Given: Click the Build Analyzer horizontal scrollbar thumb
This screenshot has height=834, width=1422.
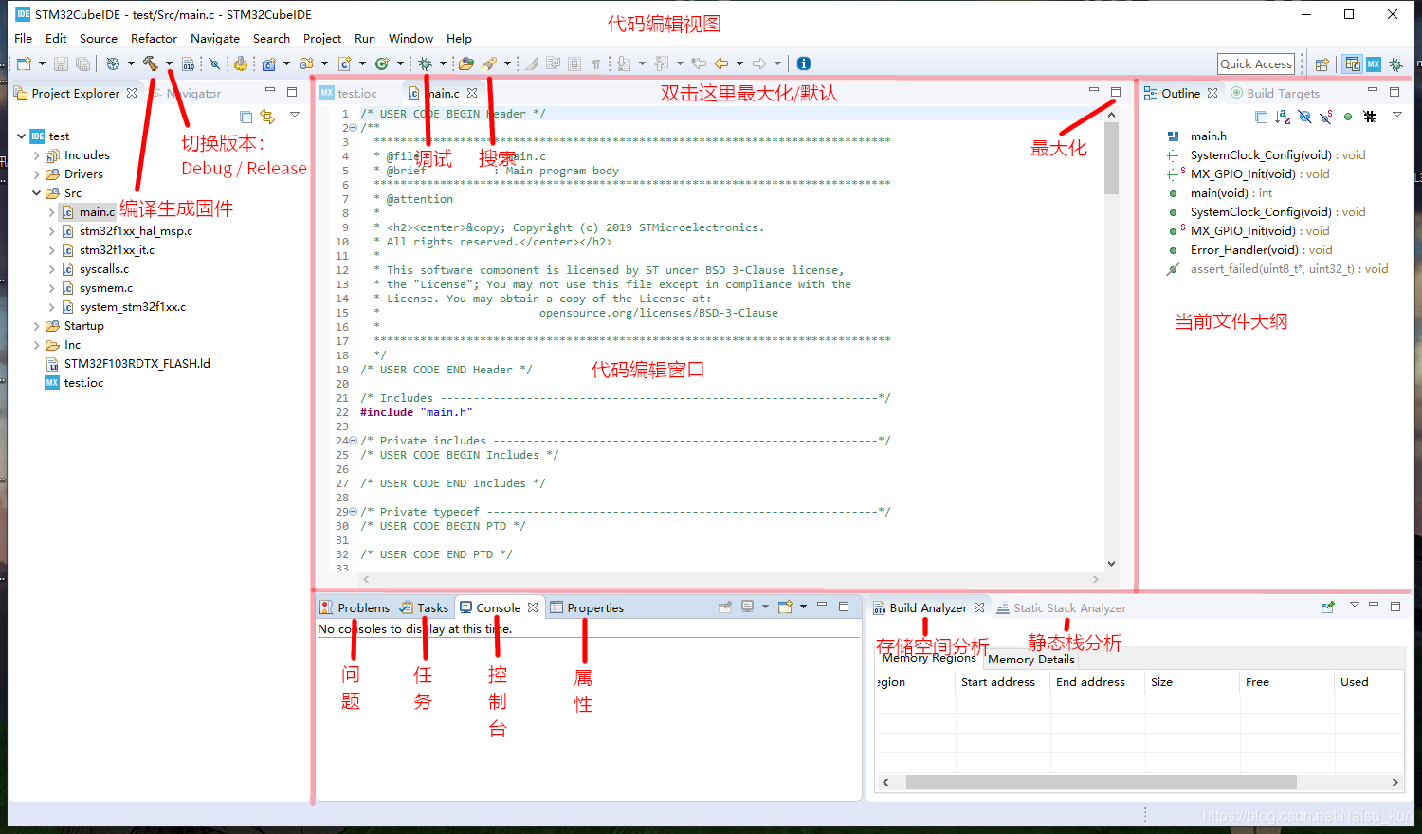Looking at the screenshot, I should click(1101, 782).
